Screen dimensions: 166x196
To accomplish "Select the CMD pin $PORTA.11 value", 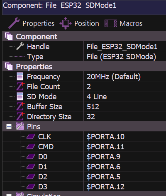I will point(125,147).
